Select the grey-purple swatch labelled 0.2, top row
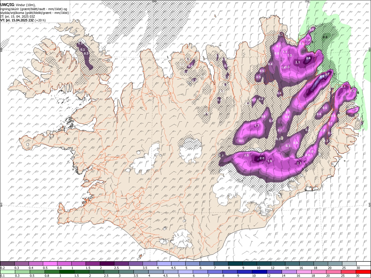The image size is (371, 278). (x=7, y=264)
